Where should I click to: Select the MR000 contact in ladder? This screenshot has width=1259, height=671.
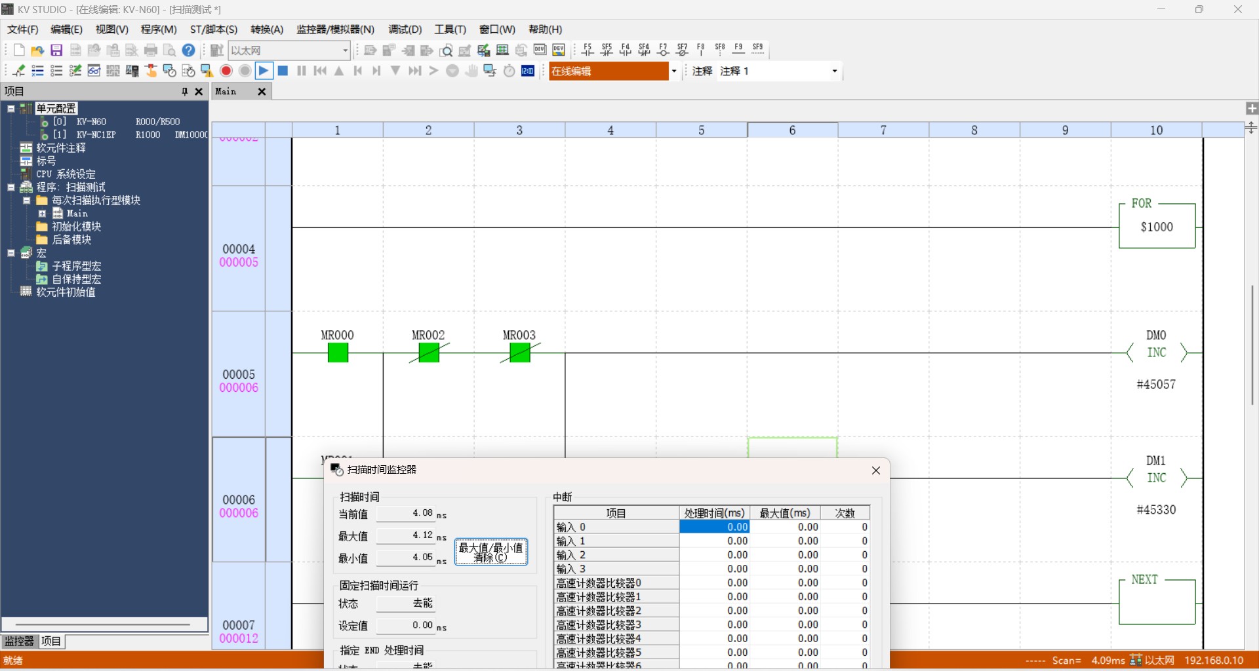[x=338, y=353]
